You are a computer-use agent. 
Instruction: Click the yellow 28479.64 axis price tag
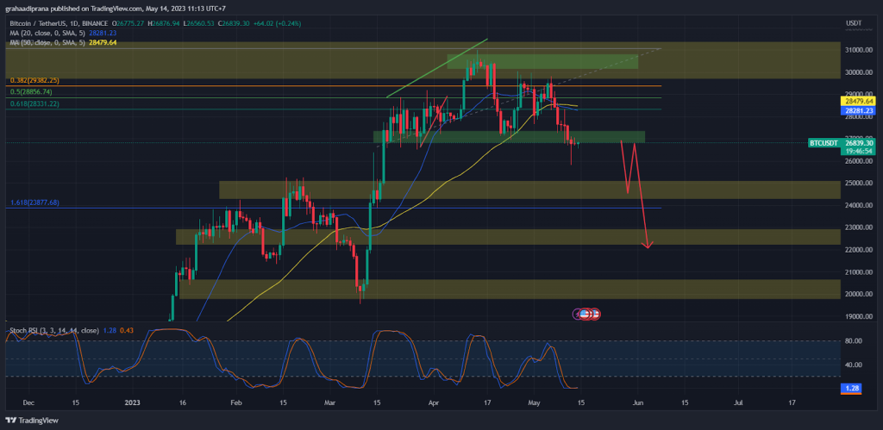coord(858,101)
